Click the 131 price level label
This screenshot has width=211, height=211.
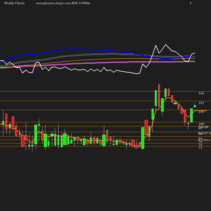click(x=201, y=103)
